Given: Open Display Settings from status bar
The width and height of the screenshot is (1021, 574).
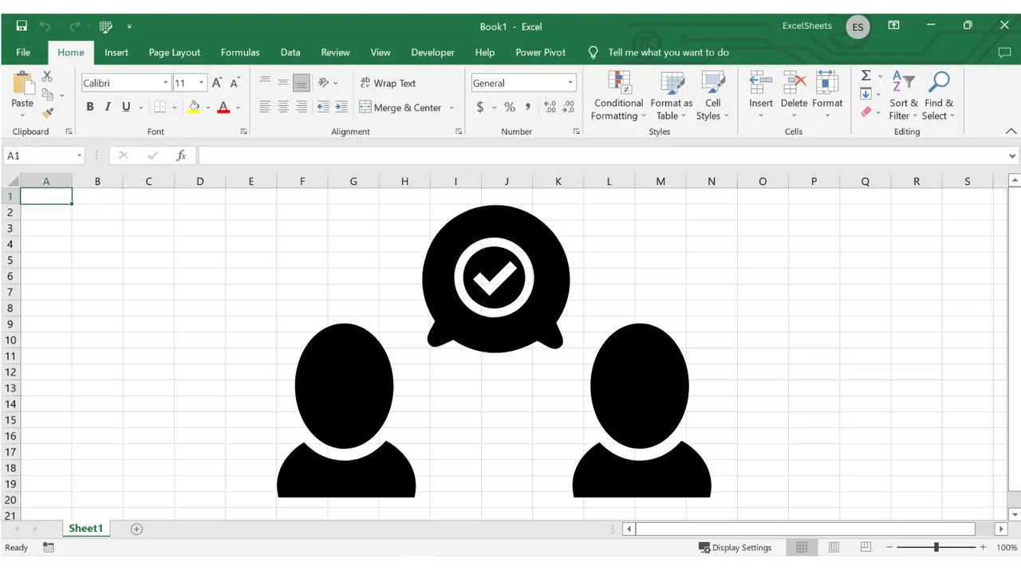Looking at the screenshot, I should (x=735, y=547).
